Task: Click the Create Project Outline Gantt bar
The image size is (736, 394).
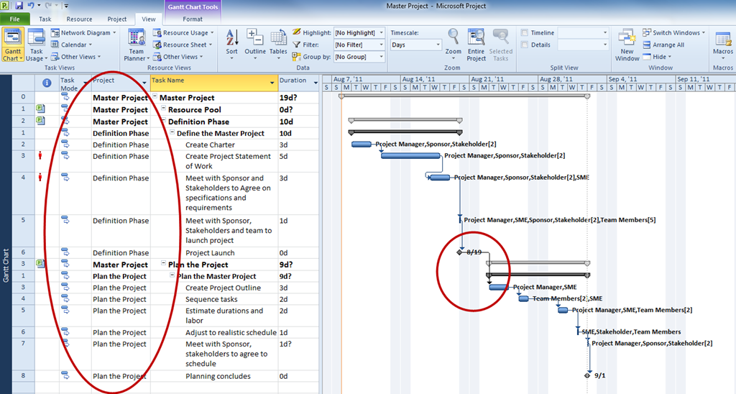Action: (499, 287)
